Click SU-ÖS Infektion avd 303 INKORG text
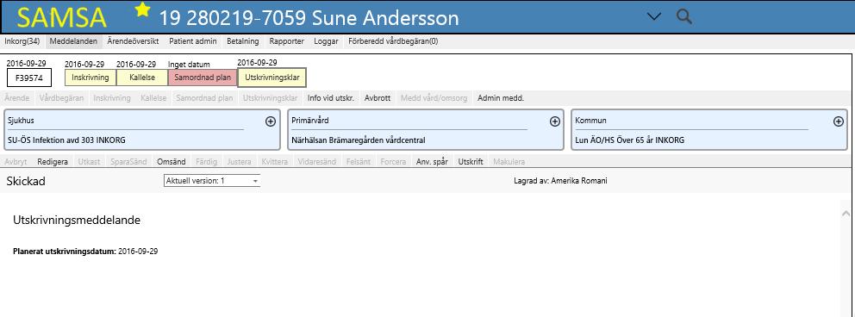 (67, 140)
